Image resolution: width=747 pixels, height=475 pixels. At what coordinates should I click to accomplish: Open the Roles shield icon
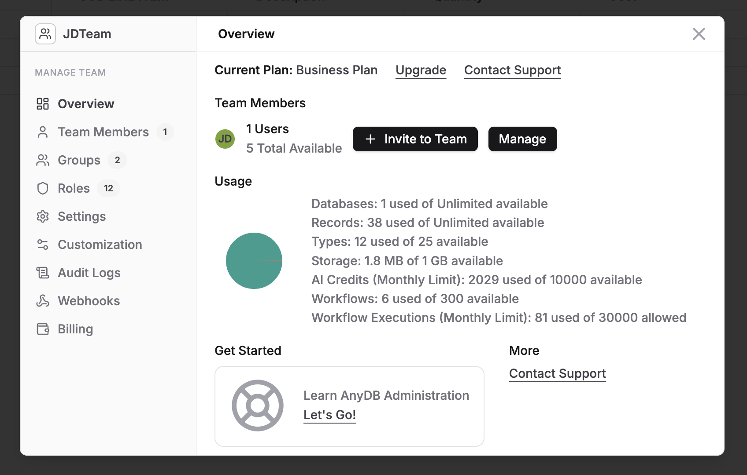point(43,188)
